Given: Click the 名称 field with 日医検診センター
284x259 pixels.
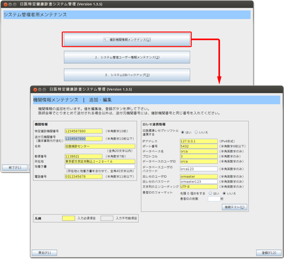Looking at the screenshot, I should 100,146.
